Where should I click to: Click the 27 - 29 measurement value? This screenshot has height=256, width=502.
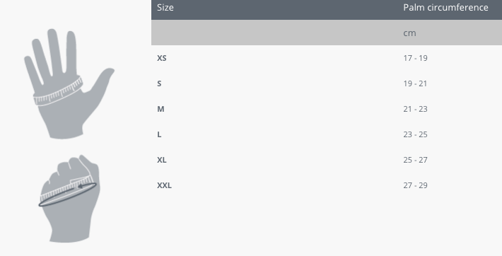click(x=415, y=185)
